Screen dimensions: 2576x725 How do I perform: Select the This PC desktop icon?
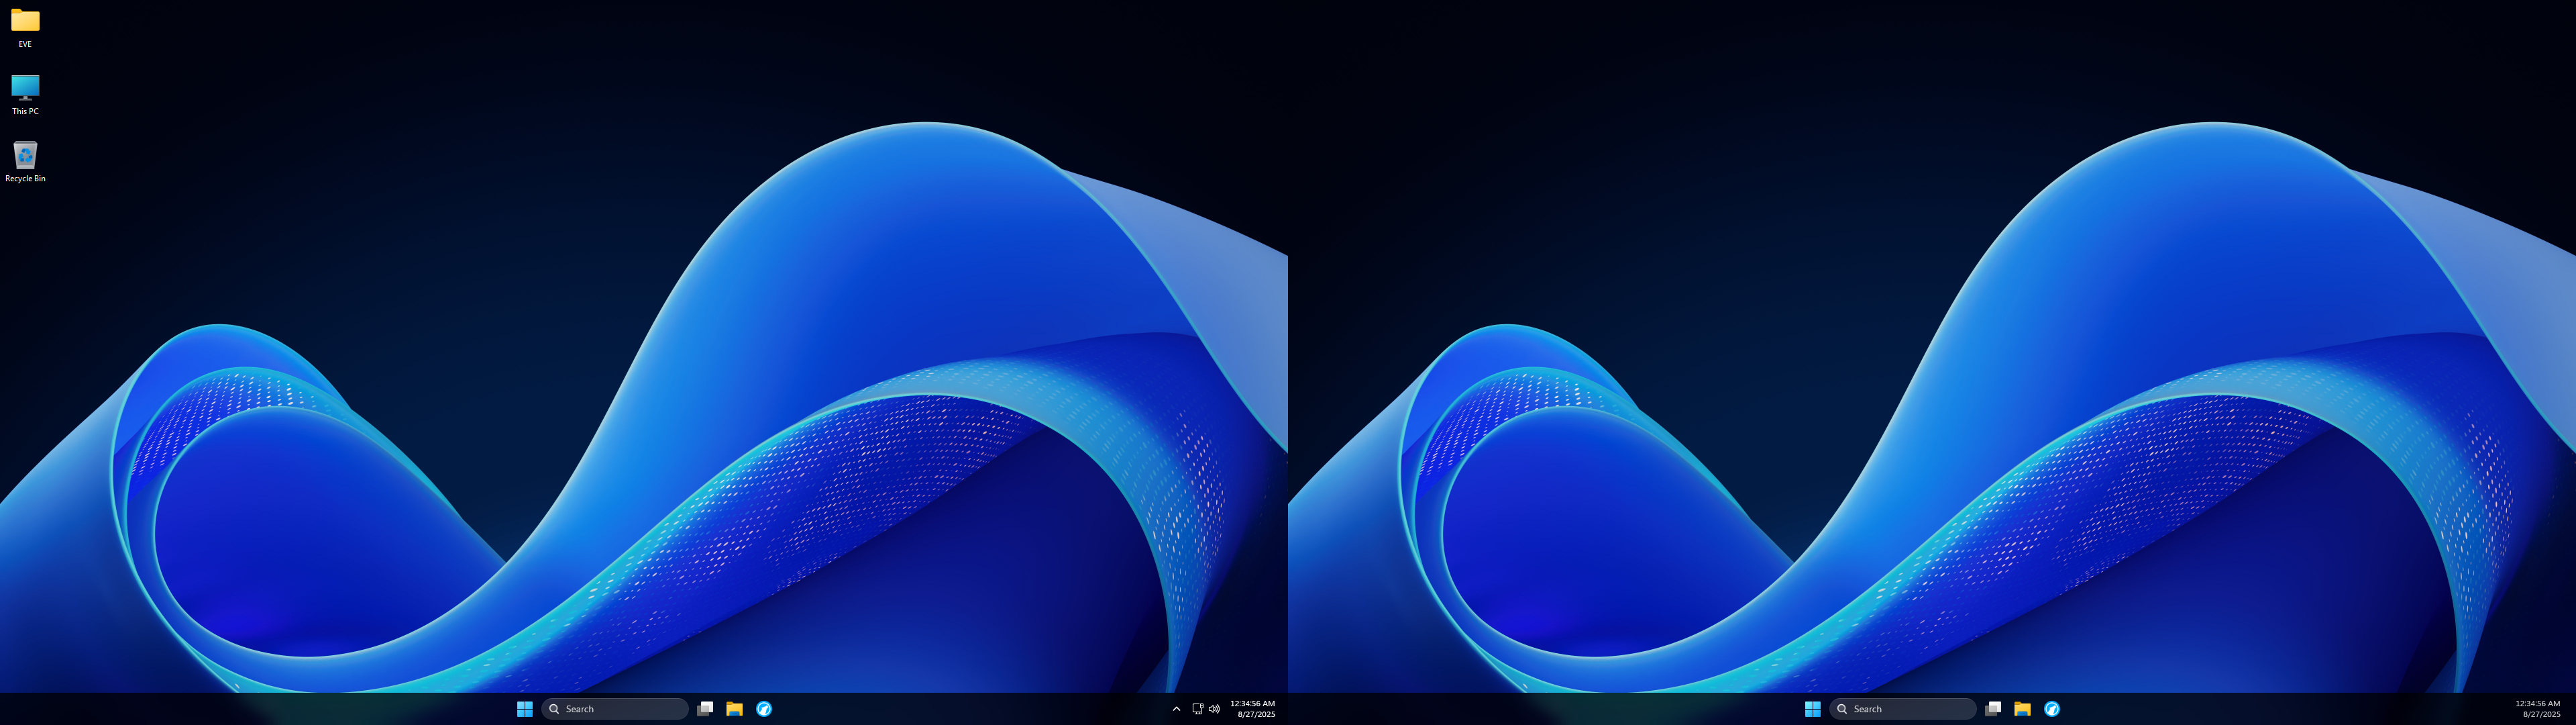[25, 95]
